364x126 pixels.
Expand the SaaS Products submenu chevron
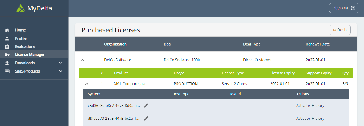point(61,71)
